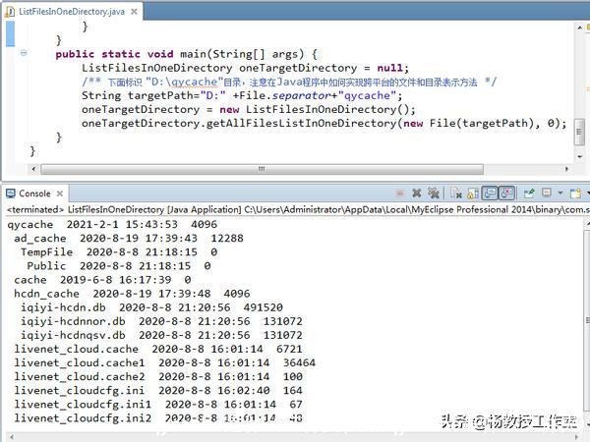Click the Display Selected Console icon
Screen dimensions: 590x442
pyautogui.click(x=549, y=193)
